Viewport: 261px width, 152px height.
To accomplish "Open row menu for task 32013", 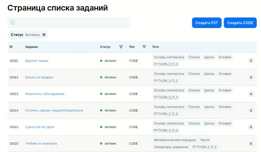I will [251, 94].
